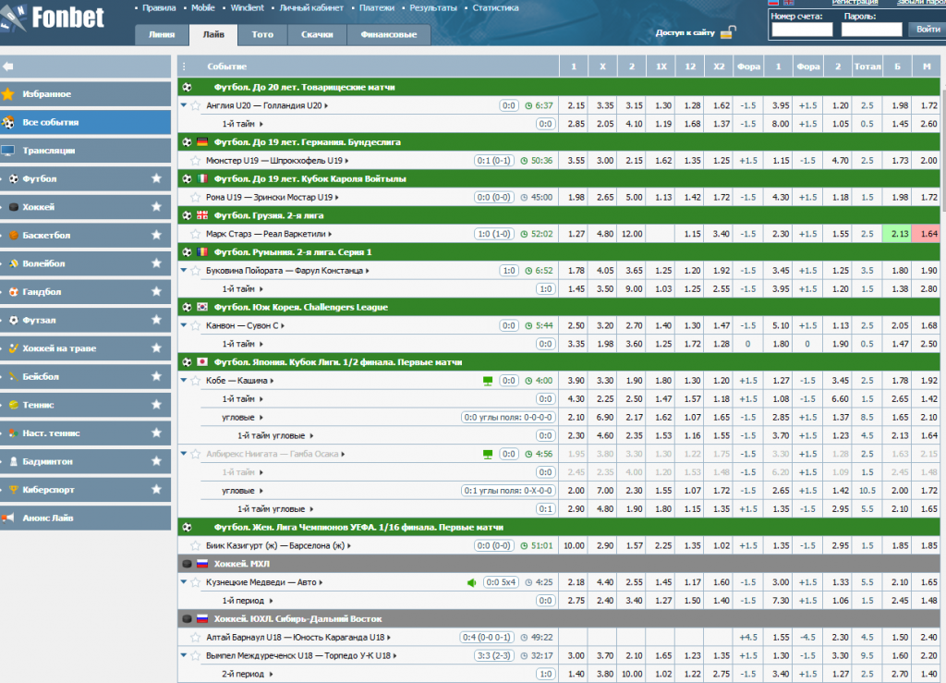Click the Войти login button
Viewport: 946px width, 683px height.
928,29
